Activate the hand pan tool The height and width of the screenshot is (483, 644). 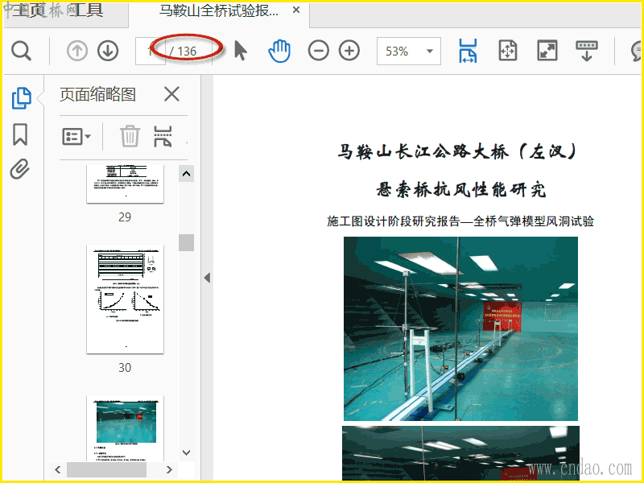pos(279,51)
